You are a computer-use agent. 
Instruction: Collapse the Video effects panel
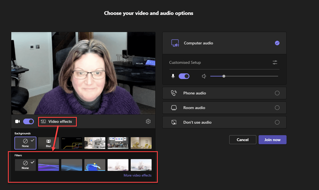click(57, 122)
